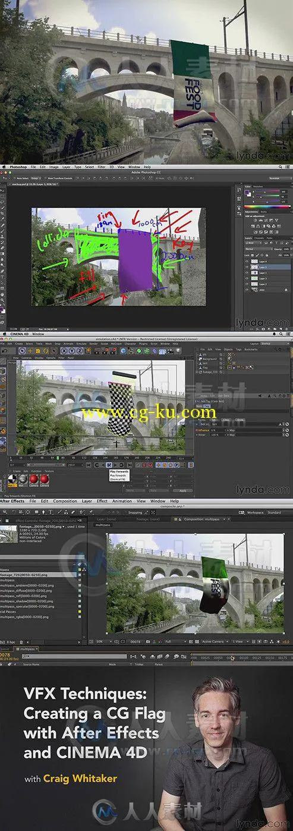Open the 1 View layout dropdown
The height and width of the screenshot is (831, 293).
(x=239, y=641)
